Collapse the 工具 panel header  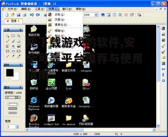(13, 30)
